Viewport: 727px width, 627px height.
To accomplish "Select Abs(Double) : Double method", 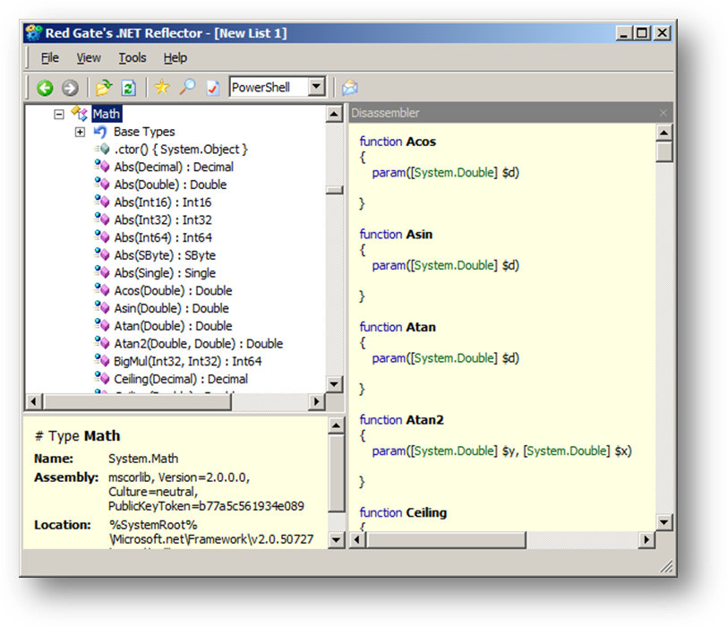I will pos(170,185).
